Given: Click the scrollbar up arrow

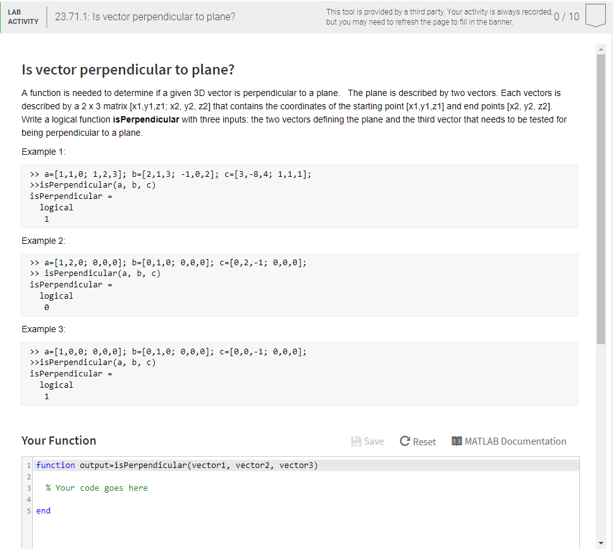Looking at the screenshot, I should (601, 49).
